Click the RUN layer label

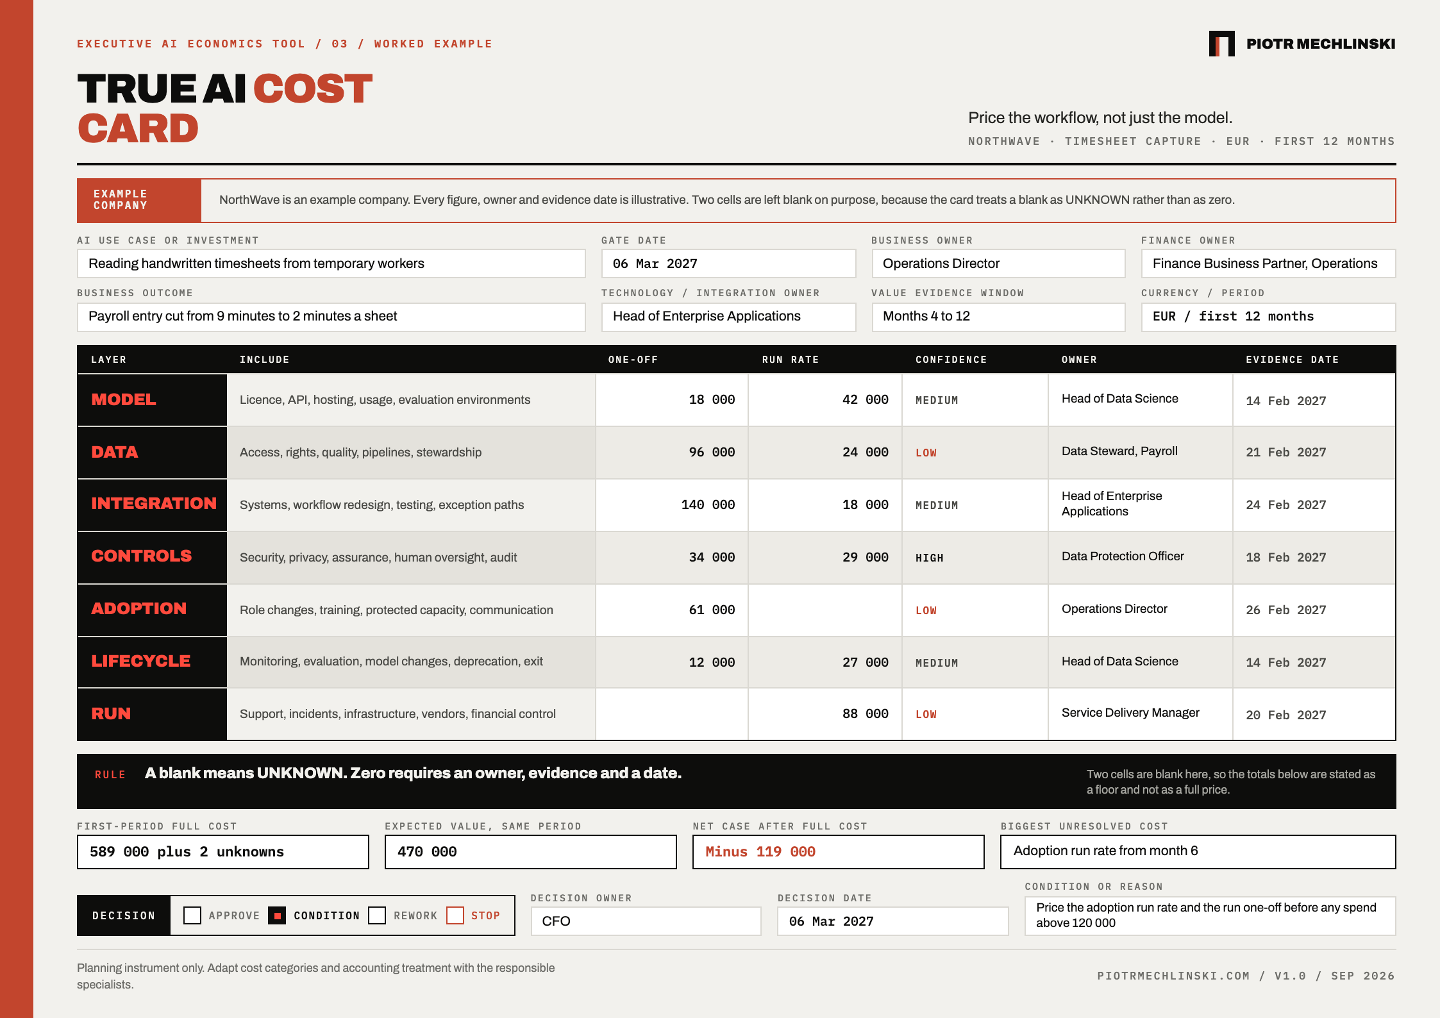coord(111,713)
